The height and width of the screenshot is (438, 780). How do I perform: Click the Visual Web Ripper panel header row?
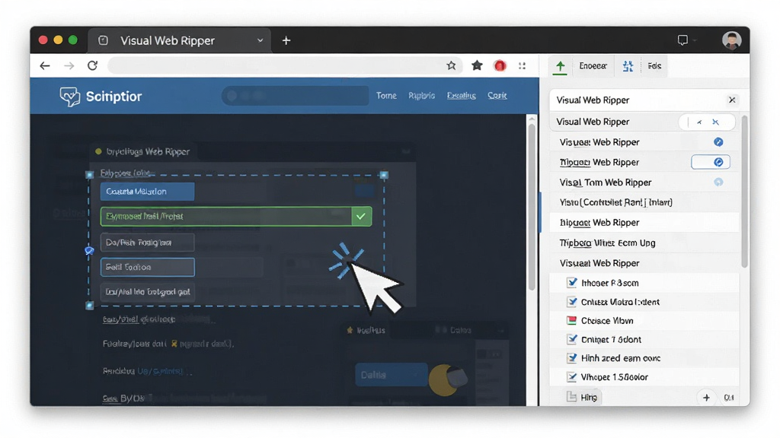pyautogui.click(x=643, y=100)
